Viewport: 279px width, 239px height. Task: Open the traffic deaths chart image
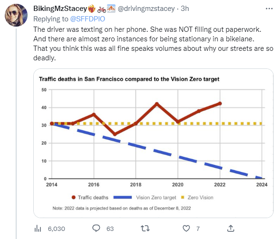coord(154,143)
